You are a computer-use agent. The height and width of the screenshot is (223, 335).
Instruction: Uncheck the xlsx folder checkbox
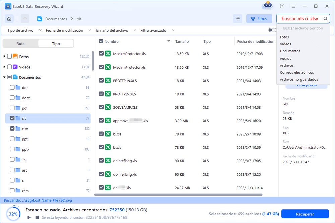coord(12,129)
